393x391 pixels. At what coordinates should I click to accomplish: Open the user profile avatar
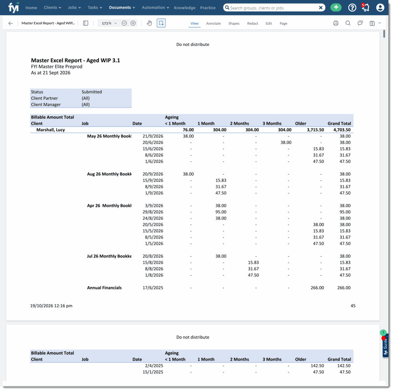[x=380, y=8]
